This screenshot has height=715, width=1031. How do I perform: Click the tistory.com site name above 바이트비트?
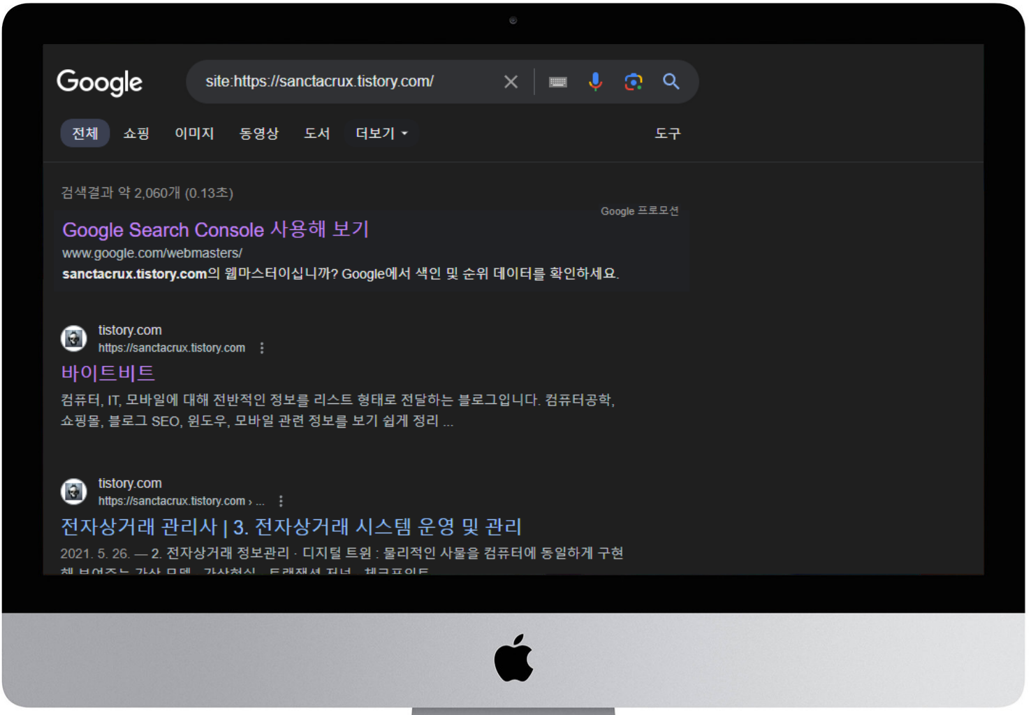pyautogui.click(x=130, y=330)
